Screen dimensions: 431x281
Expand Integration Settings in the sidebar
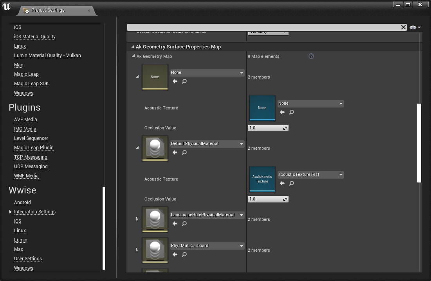click(x=10, y=212)
